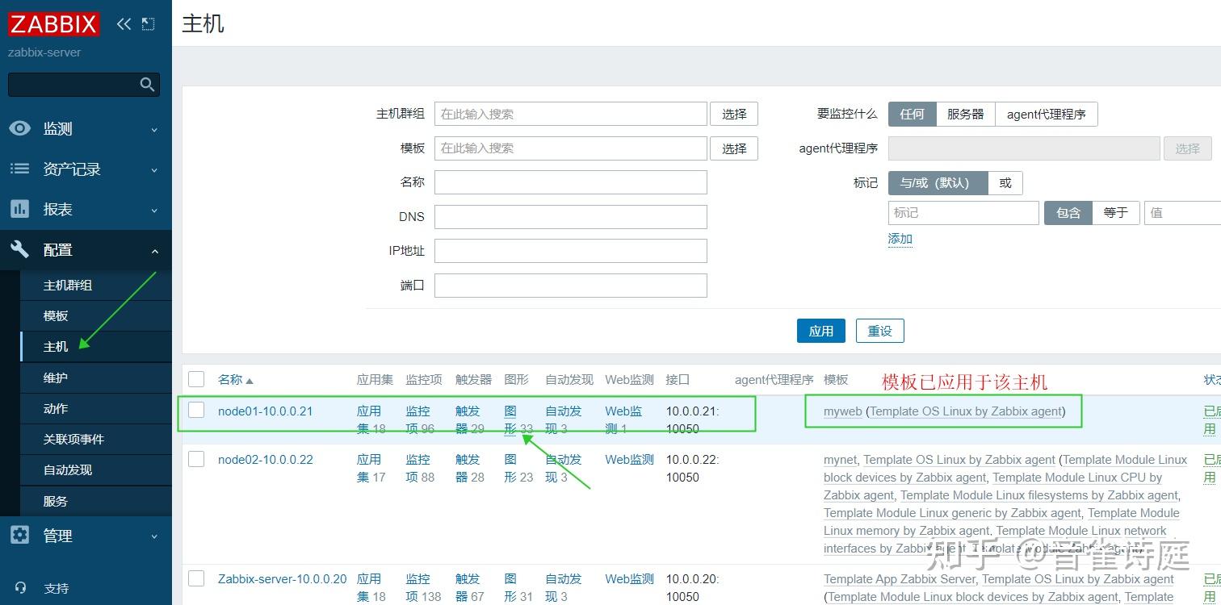Check the select-all checkbox in the header
Viewport: 1221px width, 605px height.
(196, 379)
